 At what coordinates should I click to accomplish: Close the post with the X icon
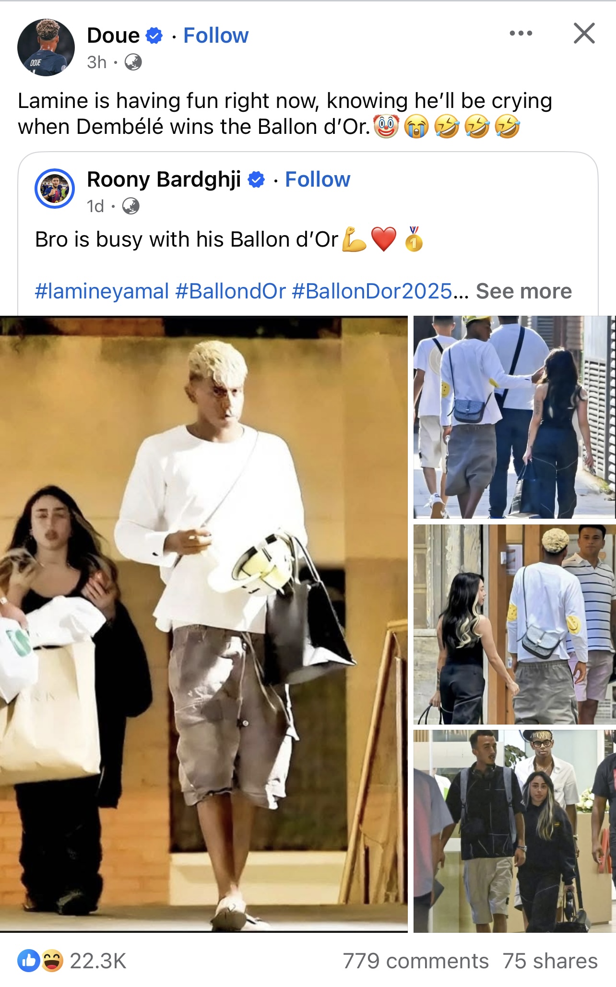(x=584, y=33)
